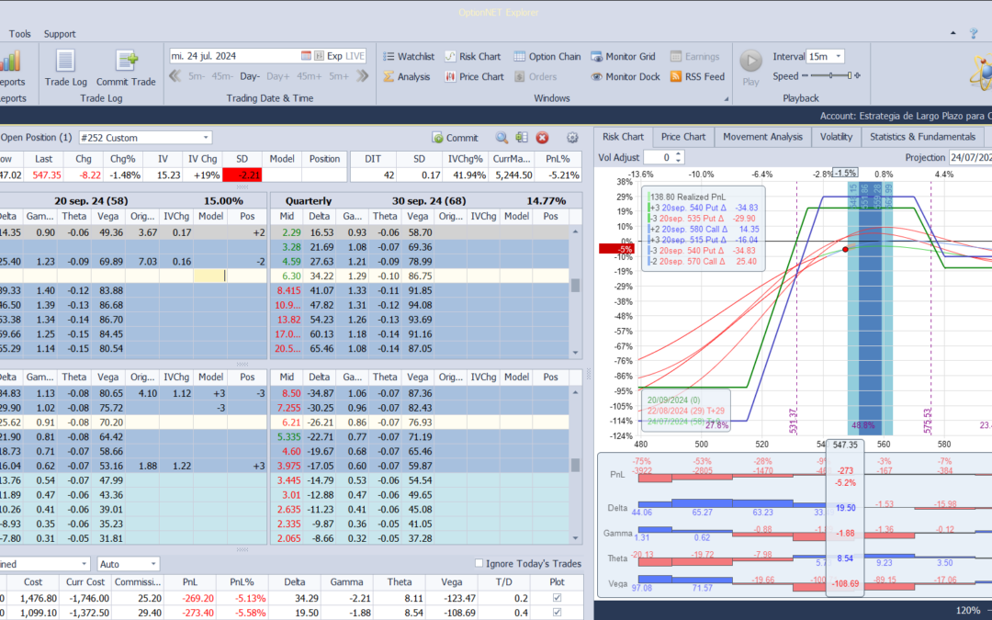Toggle the Plot checkbox in the -273.40 row

[557, 613]
